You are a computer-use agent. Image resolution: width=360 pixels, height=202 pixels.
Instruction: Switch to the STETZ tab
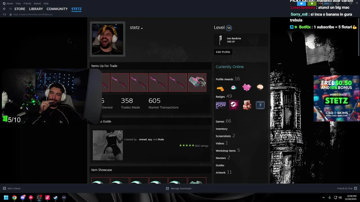[76, 9]
